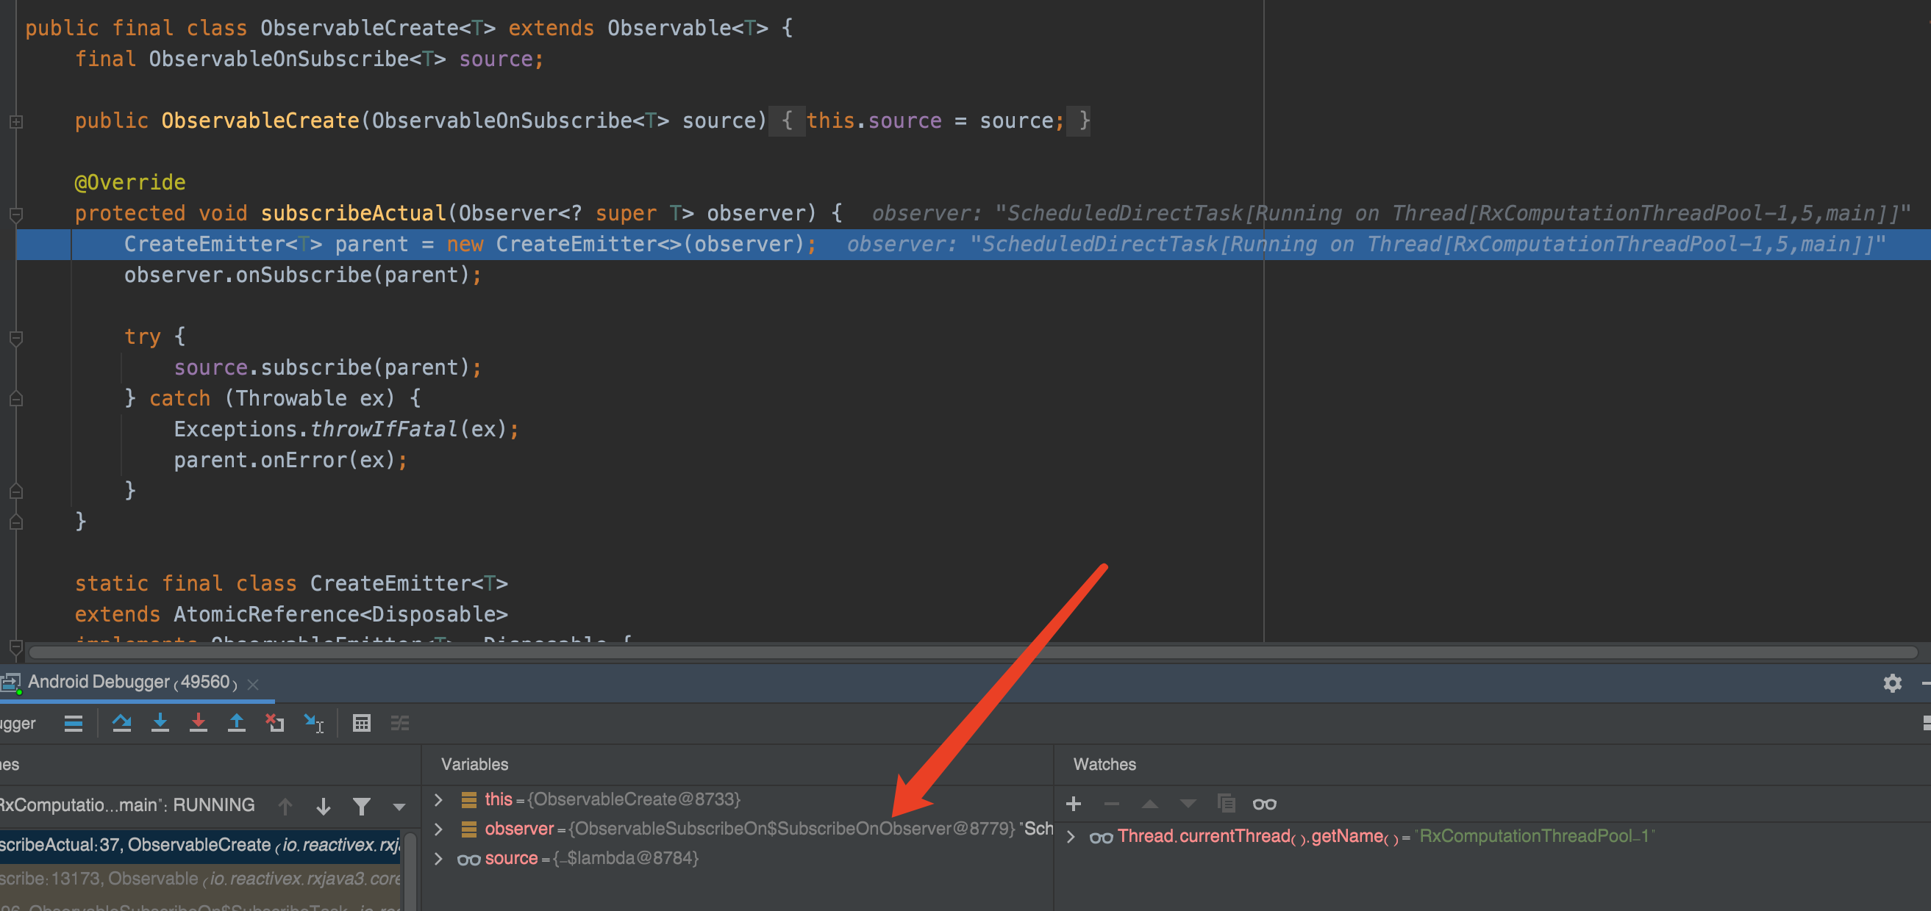This screenshot has width=1931, height=911.
Task: Add a new watch with the plus button
Action: 1074,804
